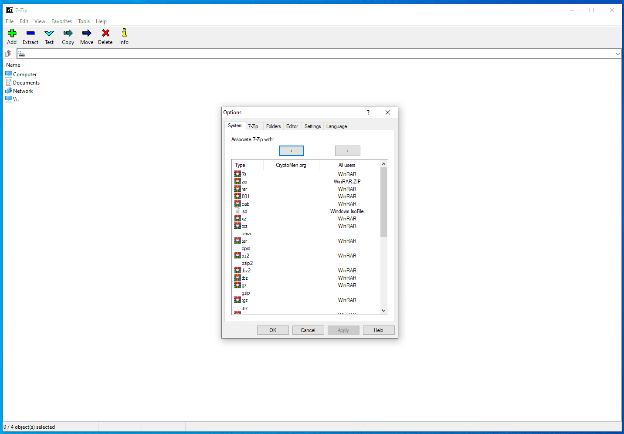Click the CryptoMen.org column header

click(291, 165)
